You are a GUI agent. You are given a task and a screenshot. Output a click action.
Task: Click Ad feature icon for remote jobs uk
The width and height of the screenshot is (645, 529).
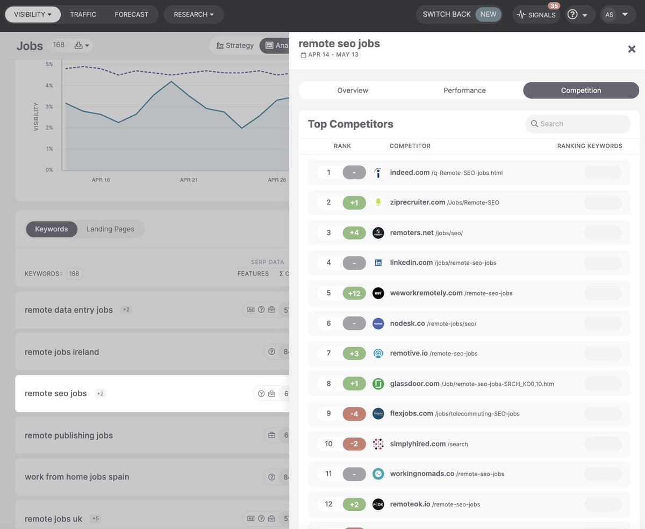(x=251, y=519)
